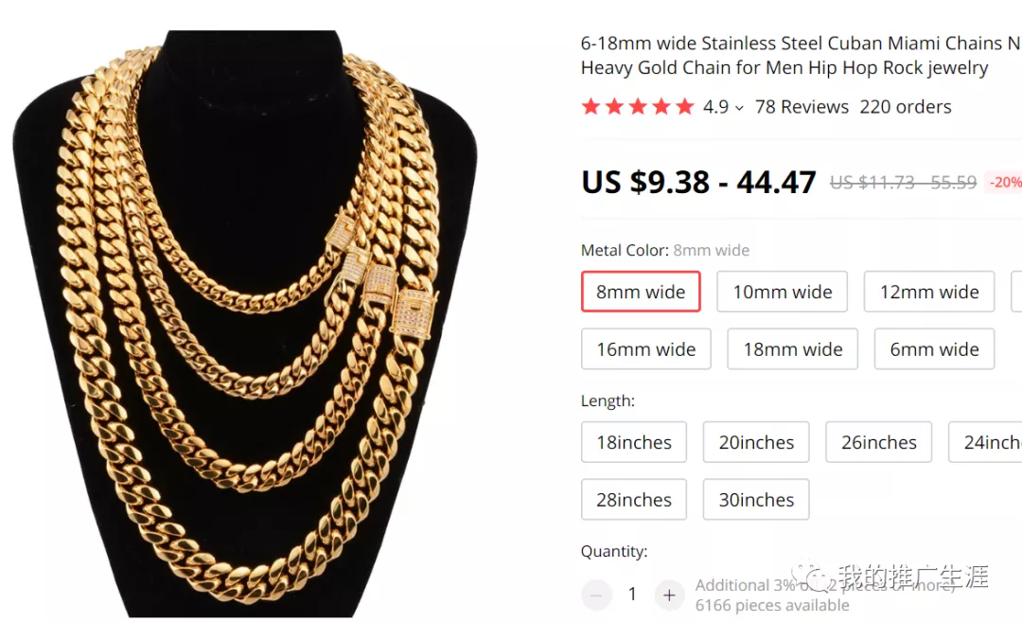Pick the 12mm wide option
The image size is (1022, 622).
(929, 292)
